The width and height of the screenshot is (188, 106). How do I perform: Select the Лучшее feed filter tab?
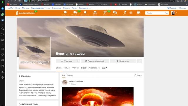[70, 75]
